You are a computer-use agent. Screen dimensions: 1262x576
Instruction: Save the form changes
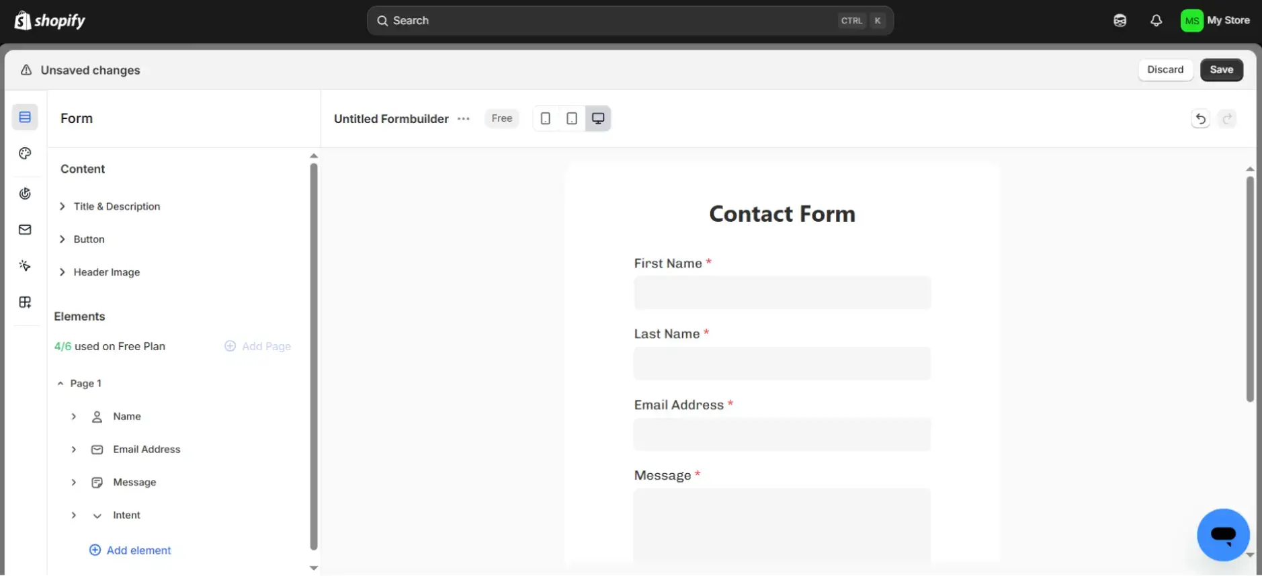click(1222, 70)
